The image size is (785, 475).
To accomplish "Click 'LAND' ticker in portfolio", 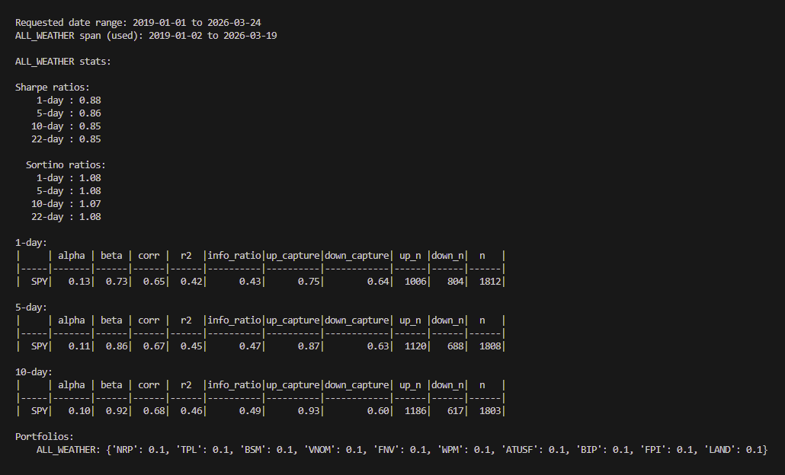I will tap(720, 450).
